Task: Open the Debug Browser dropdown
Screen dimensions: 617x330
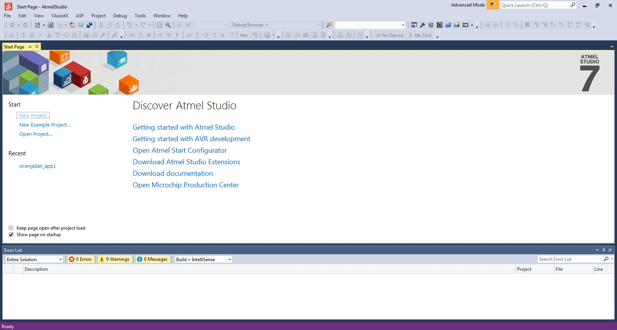Action: tap(250, 25)
